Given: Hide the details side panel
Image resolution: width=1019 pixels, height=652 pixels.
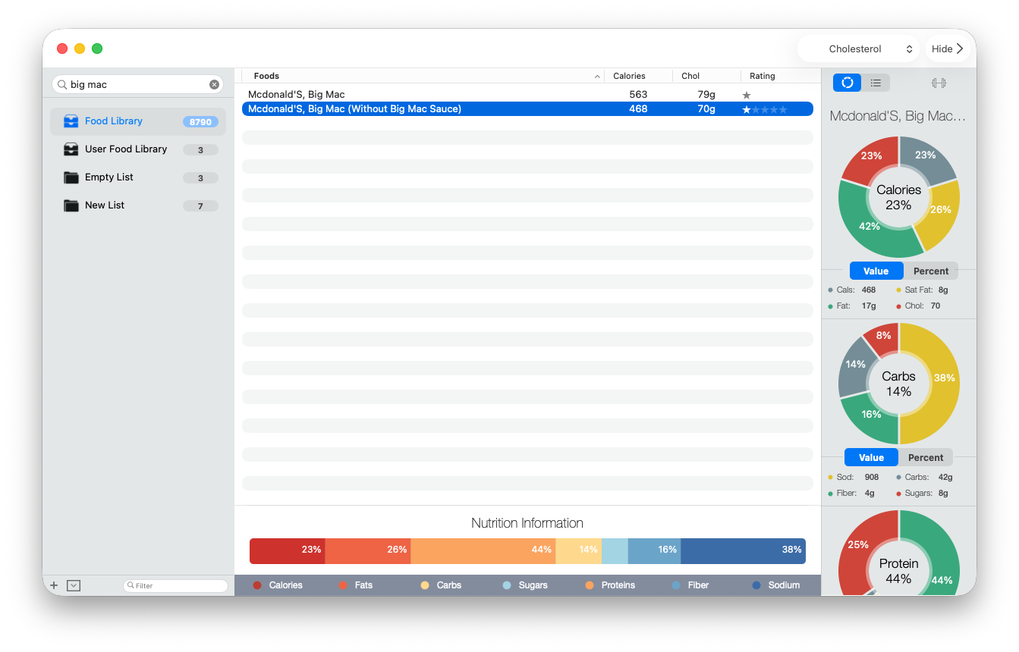Looking at the screenshot, I should point(948,49).
